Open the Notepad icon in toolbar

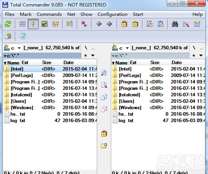click(x=22, y=36)
